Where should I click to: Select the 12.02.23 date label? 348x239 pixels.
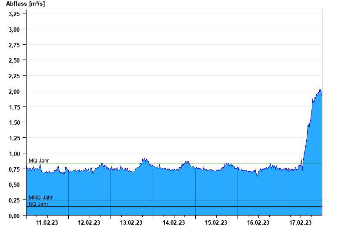(x=89, y=222)
